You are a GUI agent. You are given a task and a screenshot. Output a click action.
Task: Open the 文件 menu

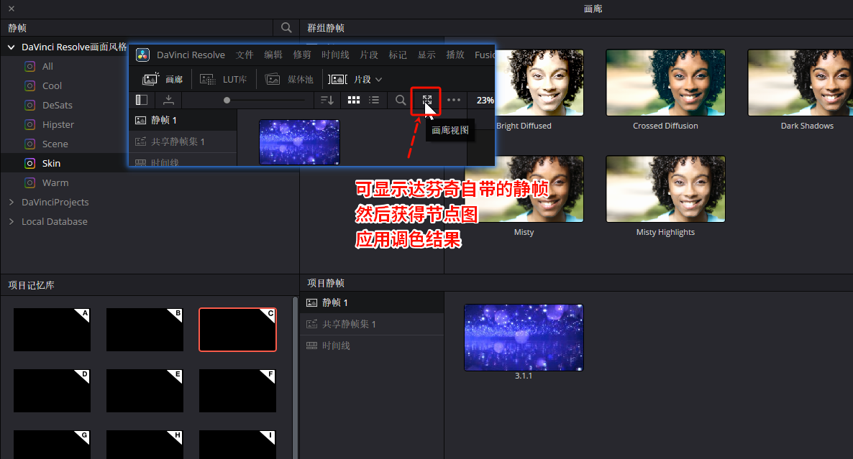tap(245, 55)
